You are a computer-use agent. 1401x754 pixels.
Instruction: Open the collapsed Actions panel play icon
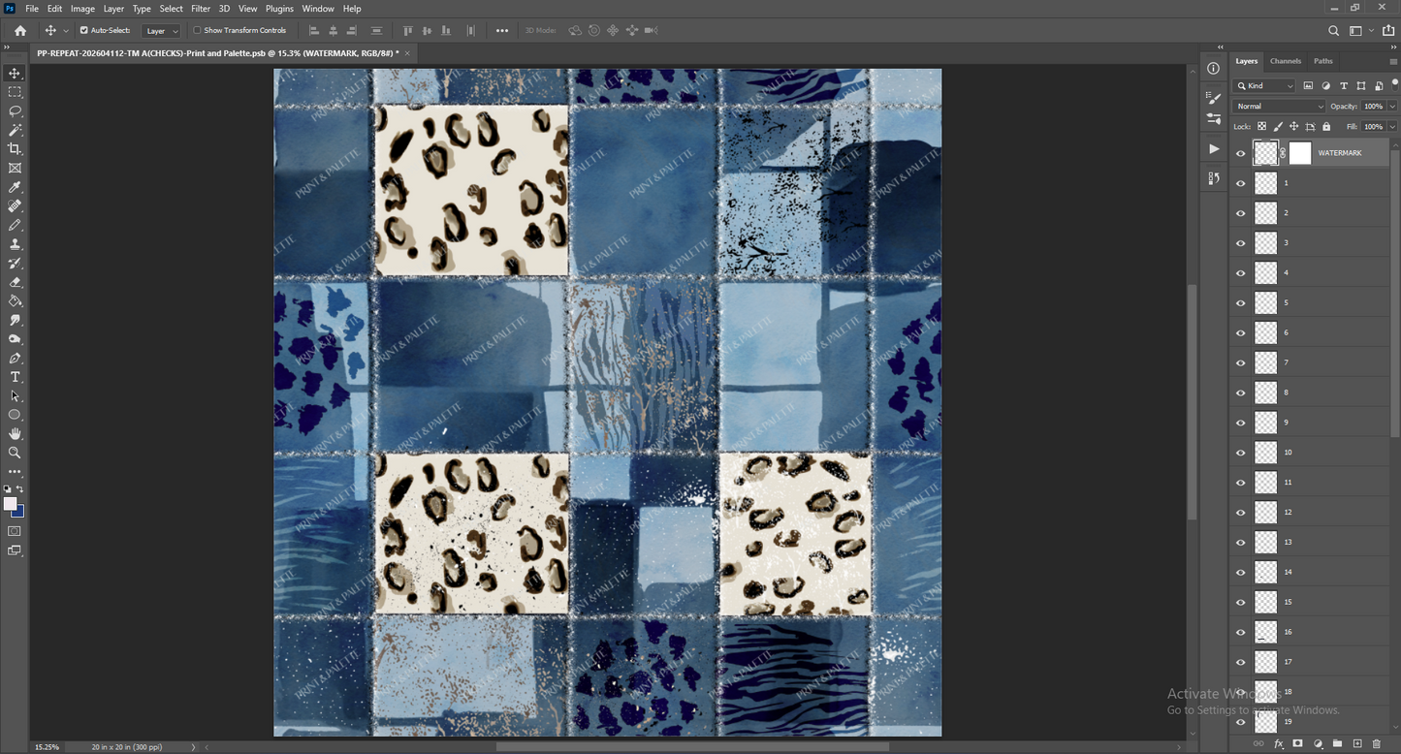click(x=1214, y=148)
